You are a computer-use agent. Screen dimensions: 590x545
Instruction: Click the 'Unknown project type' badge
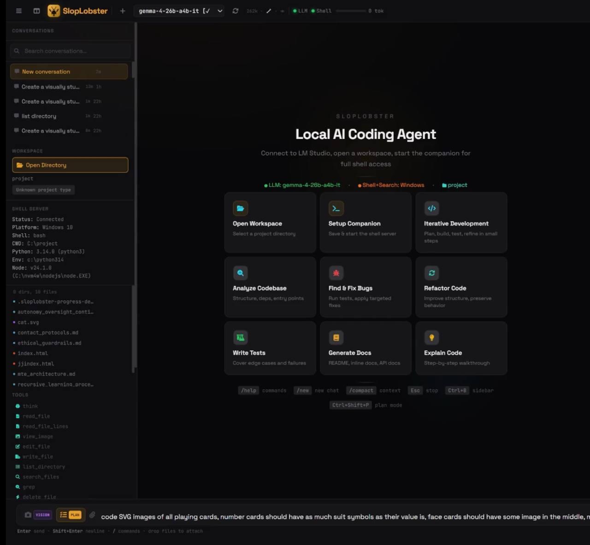point(43,190)
